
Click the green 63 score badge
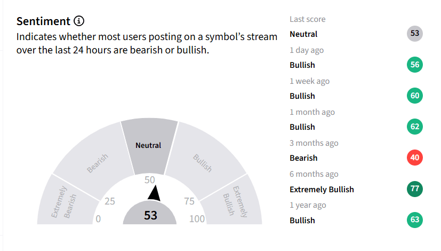pyautogui.click(x=415, y=219)
